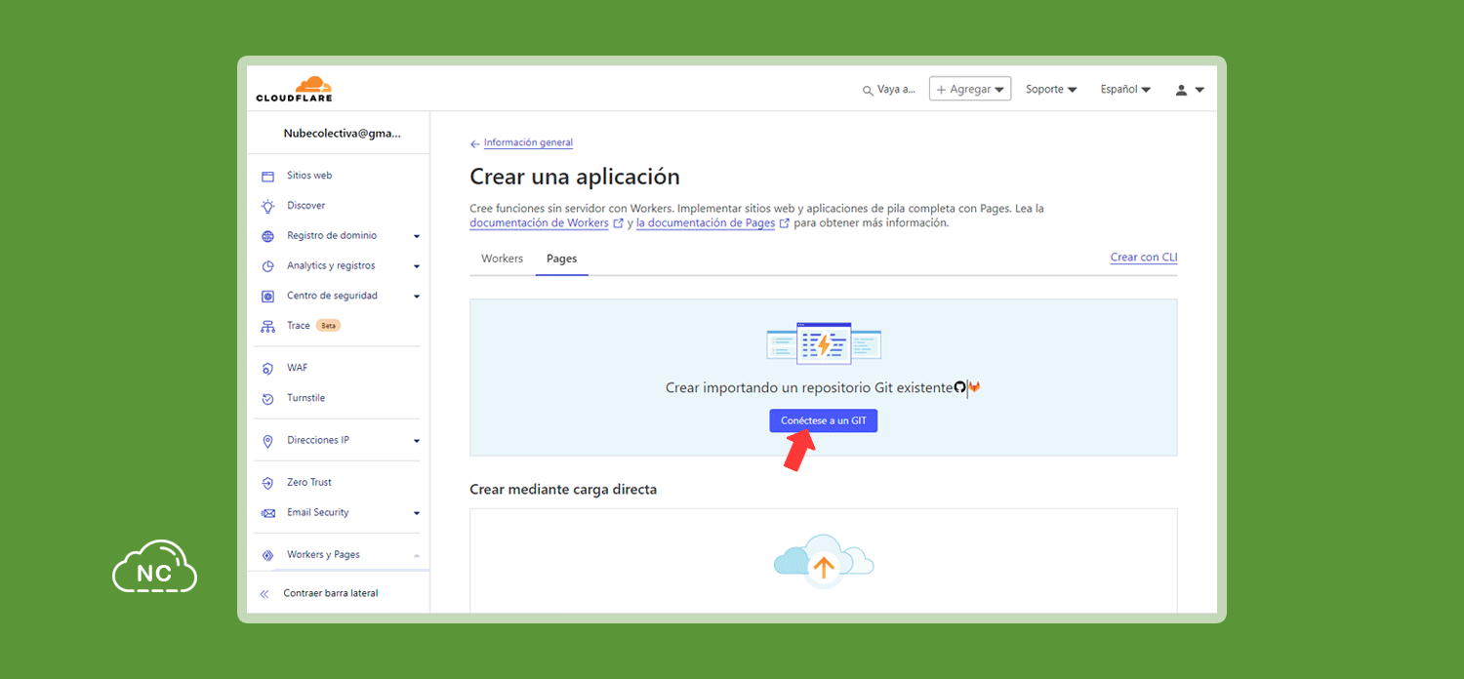Expand Direcciones IP submenu arrow
1464x679 pixels.
(417, 441)
